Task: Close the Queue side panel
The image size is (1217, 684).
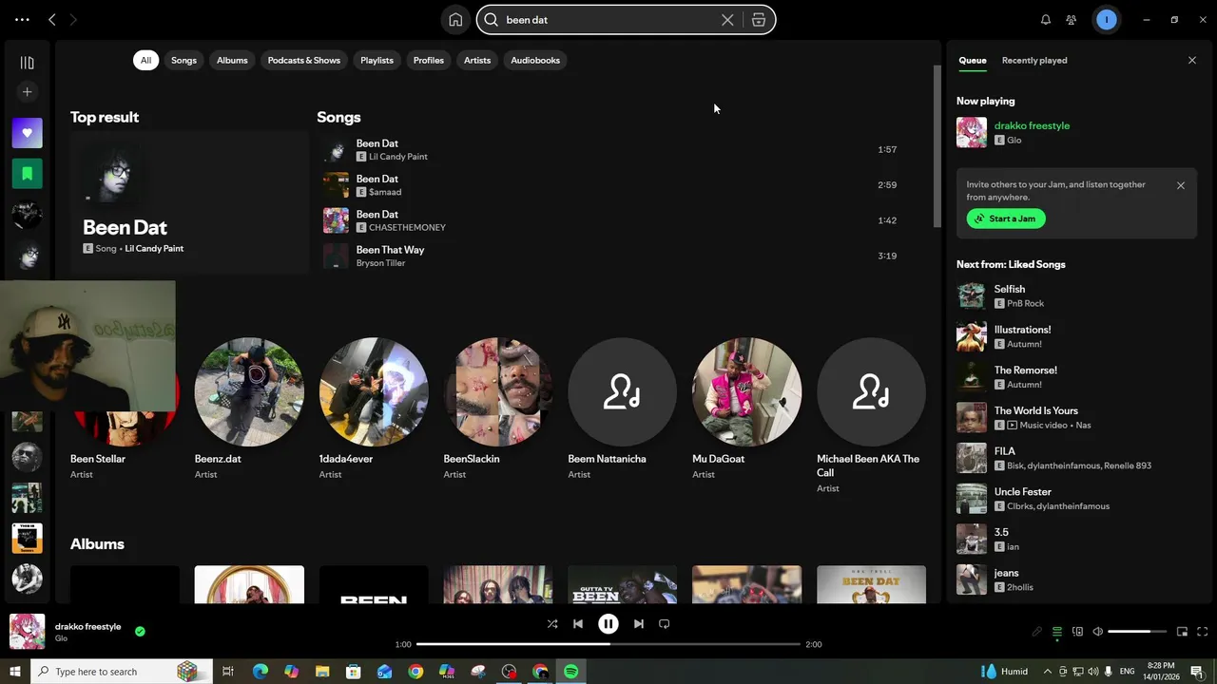Action: tap(1192, 60)
